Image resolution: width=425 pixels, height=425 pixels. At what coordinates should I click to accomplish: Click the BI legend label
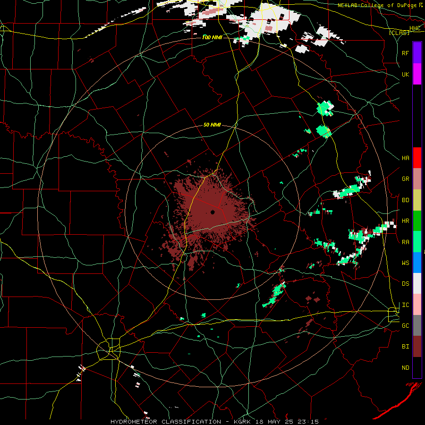point(406,347)
